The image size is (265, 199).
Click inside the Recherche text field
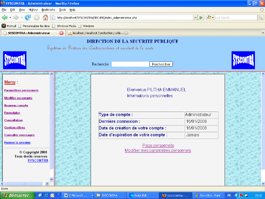130,64
